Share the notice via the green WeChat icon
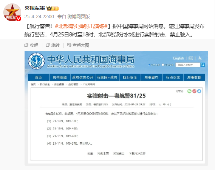 [x=189, y=91]
